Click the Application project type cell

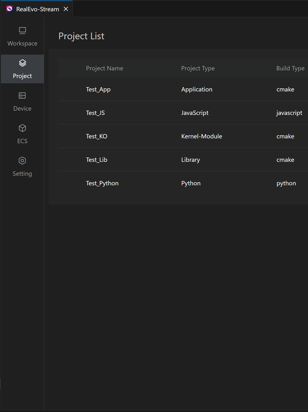[x=197, y=90]
